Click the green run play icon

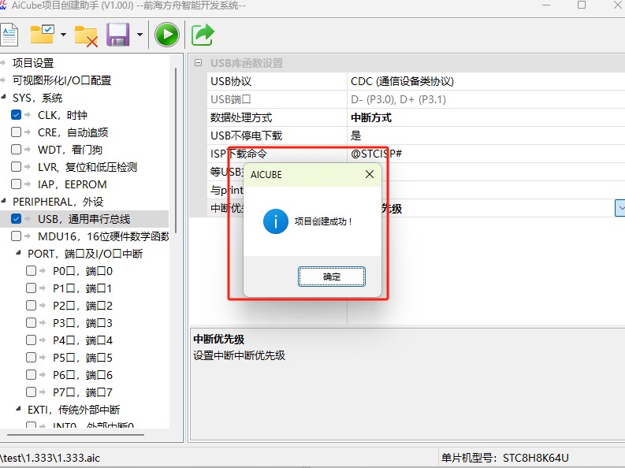pyautogui.click(x=166, y=35)
